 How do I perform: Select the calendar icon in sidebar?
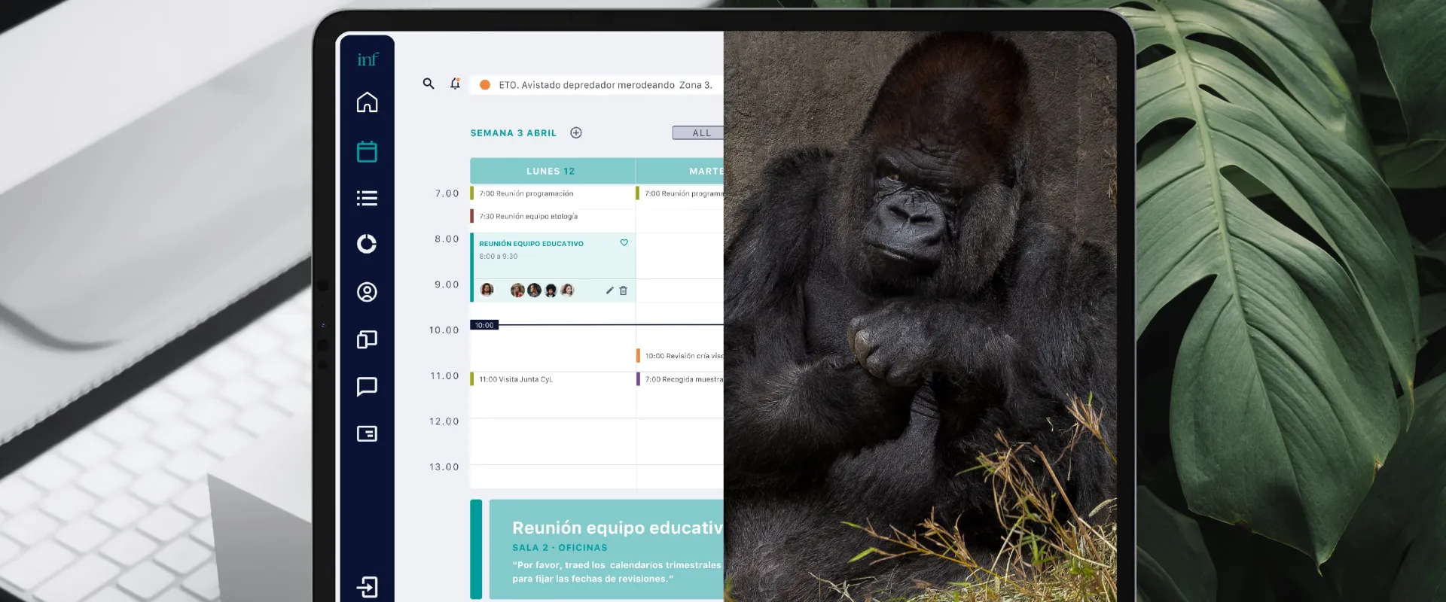[367, 151]
